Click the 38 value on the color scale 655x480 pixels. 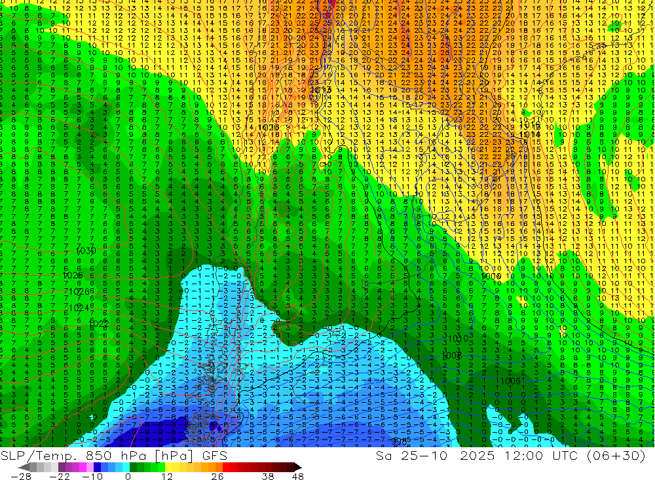(x=268, y=476)
